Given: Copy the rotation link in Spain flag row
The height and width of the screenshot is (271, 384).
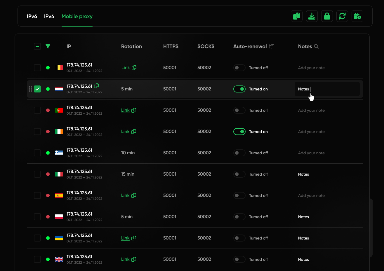Looking at the screenshot, I should click(x=134, y=195).
